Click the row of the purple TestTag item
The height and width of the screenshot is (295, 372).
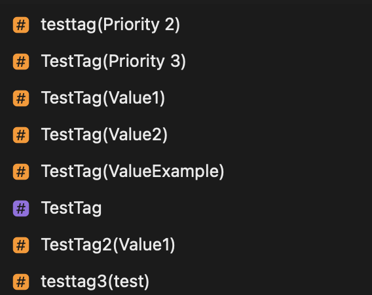coord(186,208)
